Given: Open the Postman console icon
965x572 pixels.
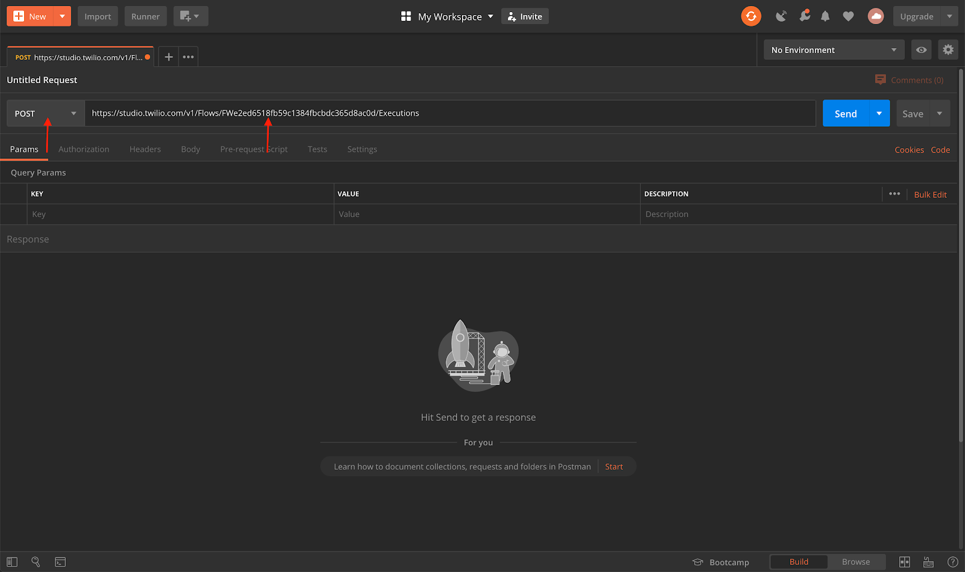Looking at the screenshot, I should tap(60, 562).
